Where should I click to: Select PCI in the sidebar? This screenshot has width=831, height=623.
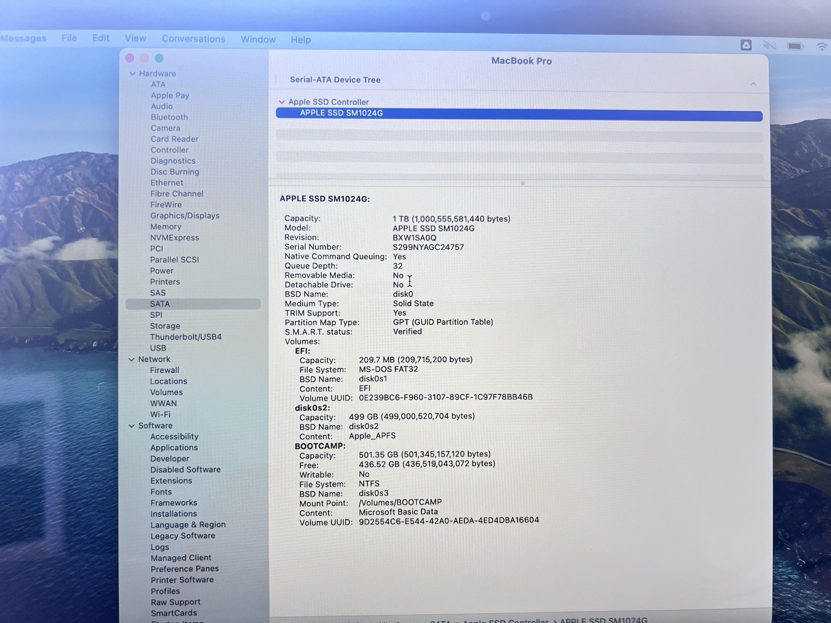pyautogui.click(x=156, y=249)
